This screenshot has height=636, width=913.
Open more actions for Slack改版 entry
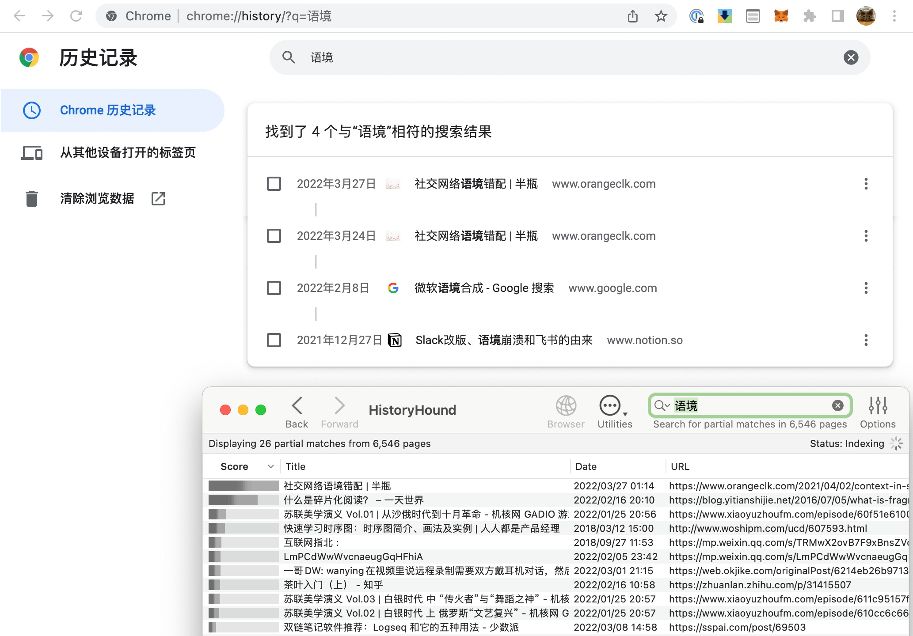click(x=866, y=340)
